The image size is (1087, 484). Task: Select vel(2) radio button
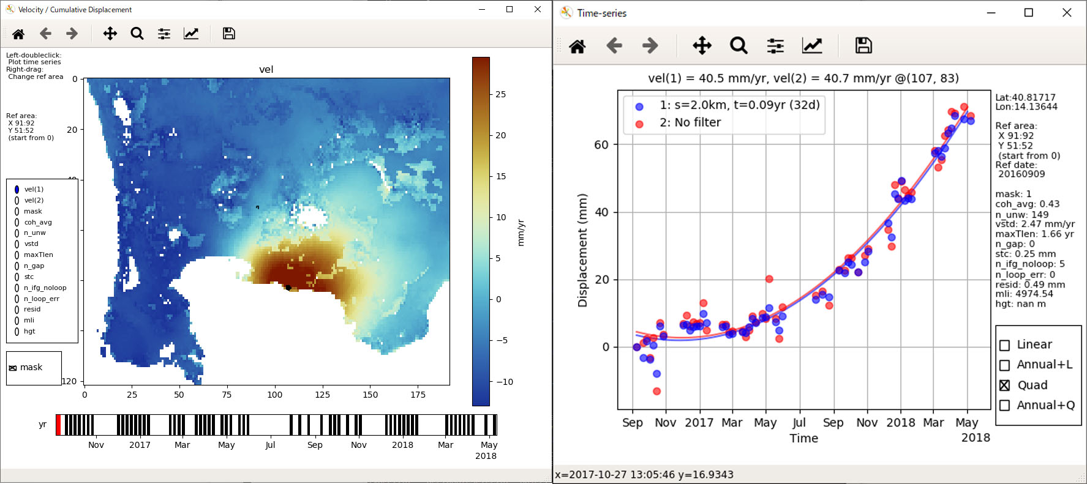click(17, 201)
